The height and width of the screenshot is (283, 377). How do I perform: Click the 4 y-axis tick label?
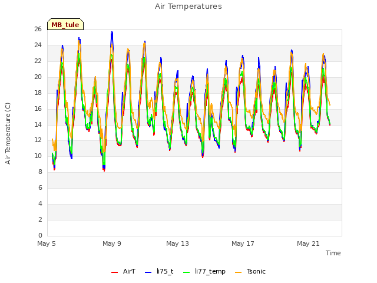[40, 203]
